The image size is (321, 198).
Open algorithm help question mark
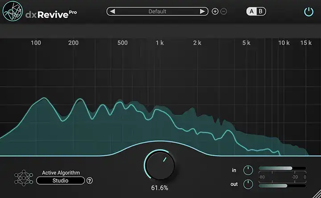point(90,181)
